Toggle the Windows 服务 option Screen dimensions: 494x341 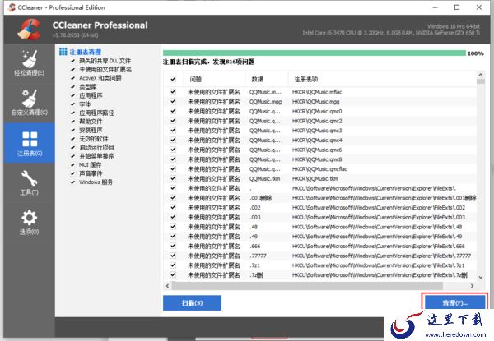pyautogui.click(x=72, y=182)
